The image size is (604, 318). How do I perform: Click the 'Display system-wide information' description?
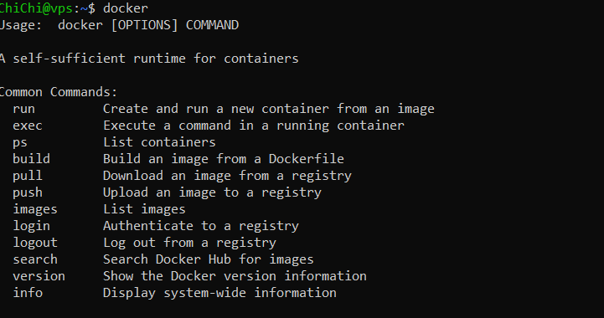(219, 293)
